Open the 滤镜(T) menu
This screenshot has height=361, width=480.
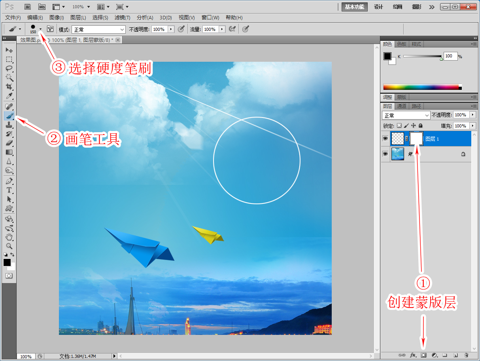(x=122, y=17)
